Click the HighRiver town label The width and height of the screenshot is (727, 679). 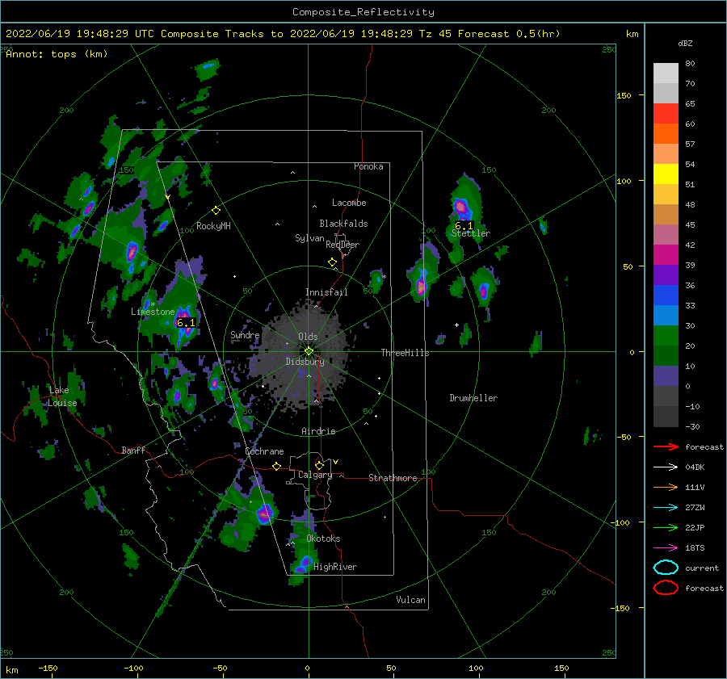coord(335,567)
